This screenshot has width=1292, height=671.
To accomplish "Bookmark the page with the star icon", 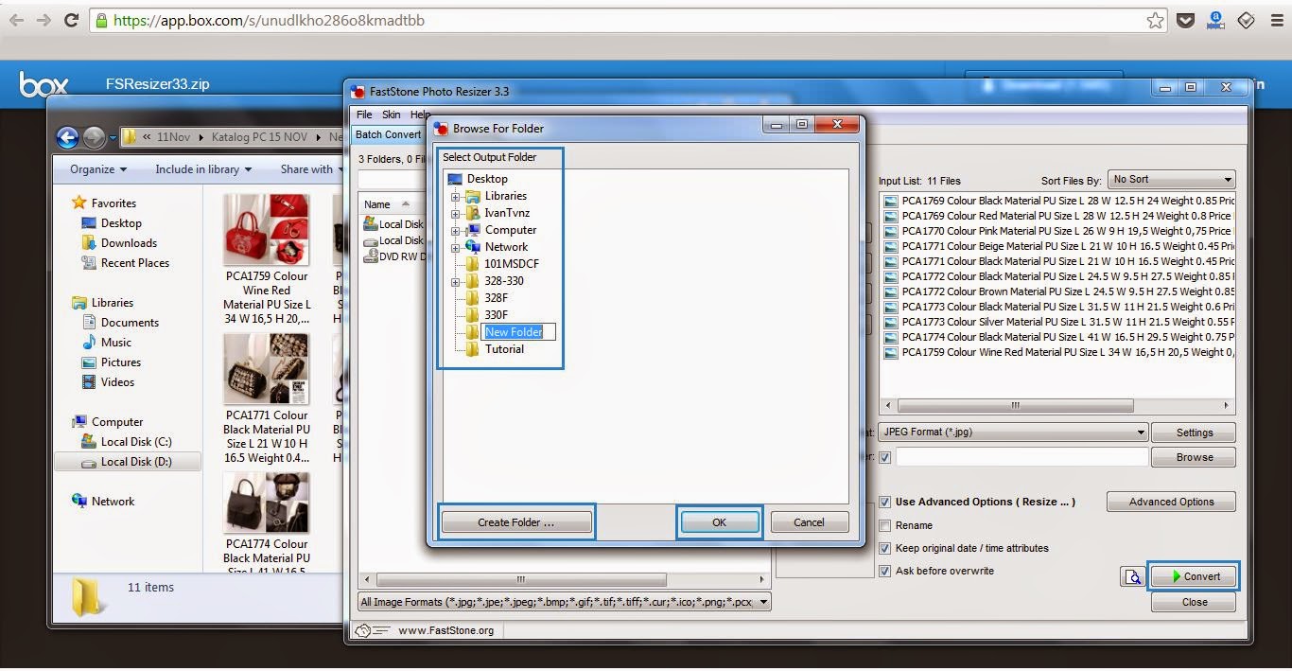I will (1155, 20).
